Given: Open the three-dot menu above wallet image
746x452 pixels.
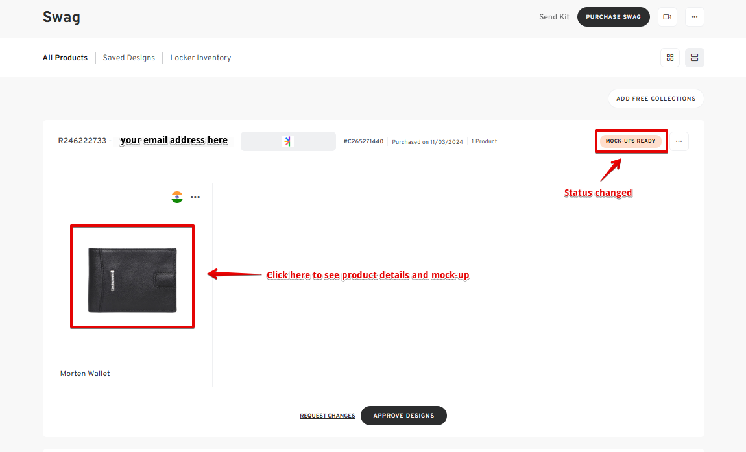Looking at the screenshot, I should (195, 197).
